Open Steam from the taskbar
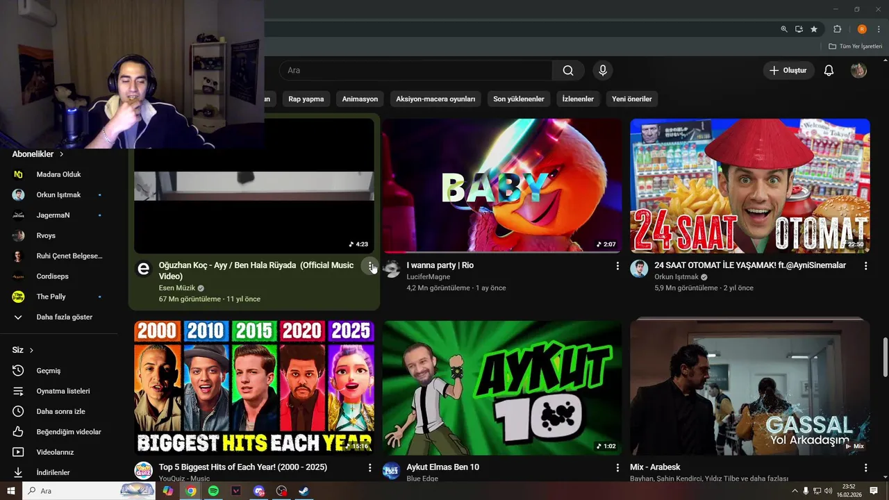The image size is (889, 500). point(304,491)
